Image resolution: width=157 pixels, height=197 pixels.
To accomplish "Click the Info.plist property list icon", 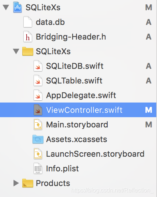I will click(38, 168).
